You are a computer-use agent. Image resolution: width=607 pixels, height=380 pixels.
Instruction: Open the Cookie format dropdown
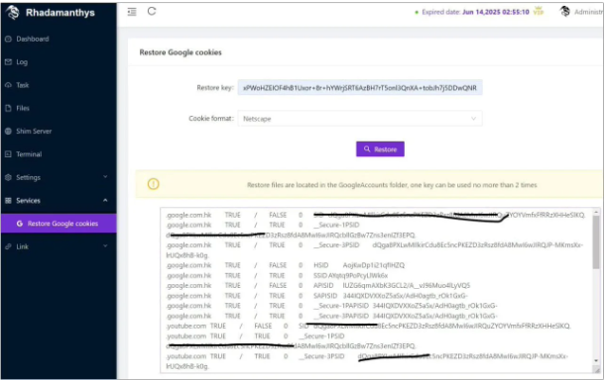coord(360,119)
